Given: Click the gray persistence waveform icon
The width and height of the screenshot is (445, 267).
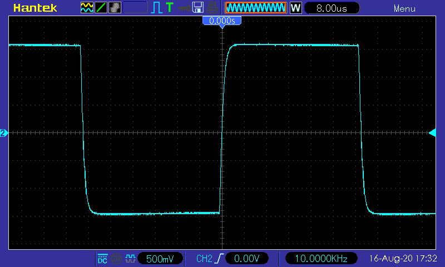Looking at the screenshot, I should 115,8.
